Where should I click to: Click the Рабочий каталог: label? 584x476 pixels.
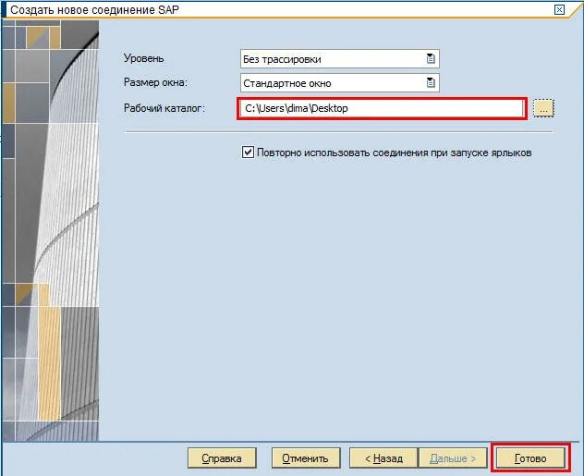pyautogui.click(x=164, y=108)
